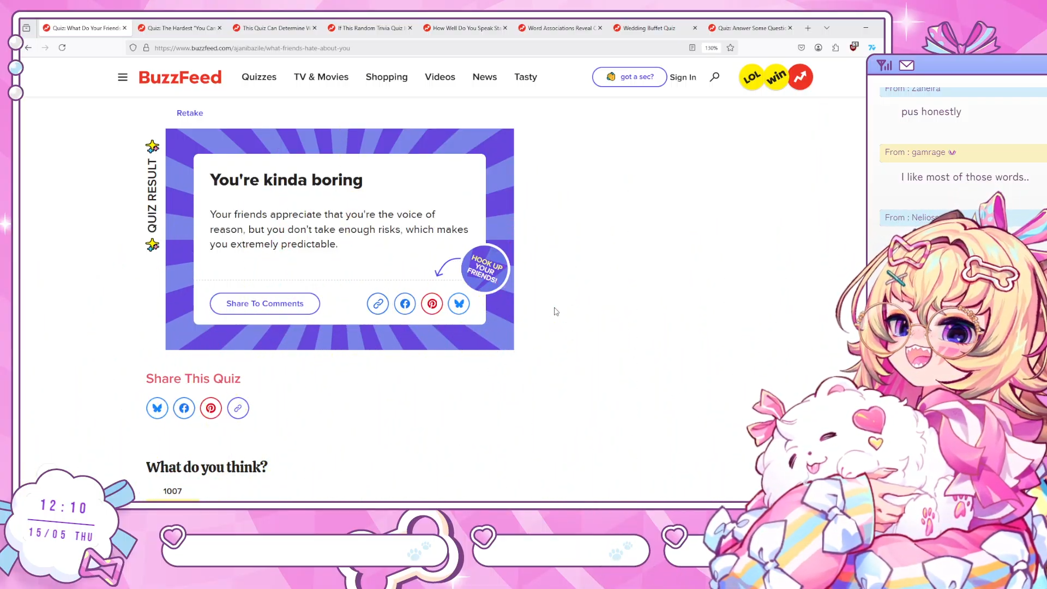
Task: Bookmark page with star icon
Action: pos(730,48)
